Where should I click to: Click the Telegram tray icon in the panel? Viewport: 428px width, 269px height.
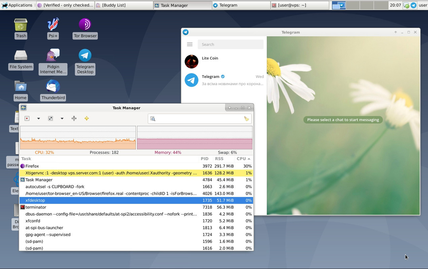click(x=414, y=5)
